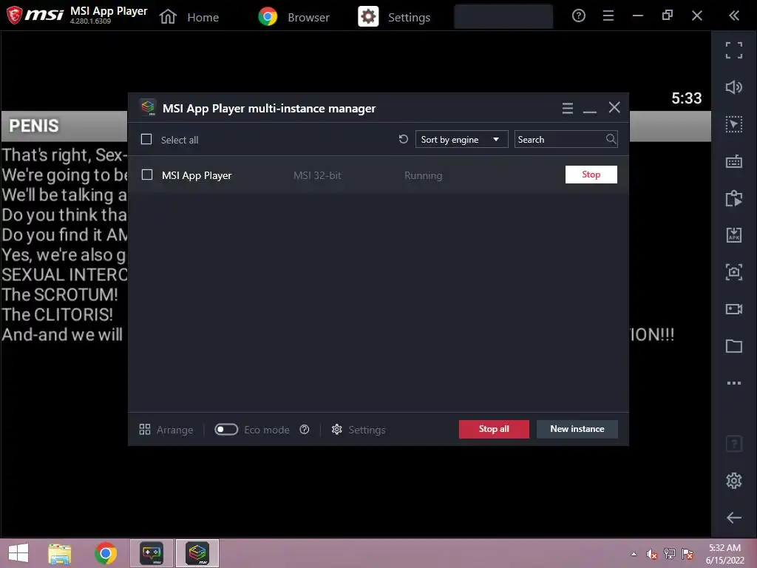
Task: Click the Install APK icon
Action: pyautogui.click(x=734, y=235)
